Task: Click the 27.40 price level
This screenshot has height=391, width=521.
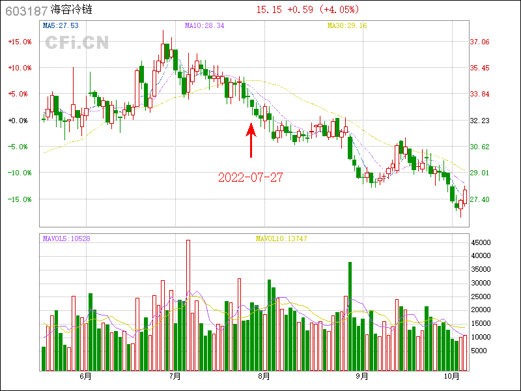Action: click(479, 199)
